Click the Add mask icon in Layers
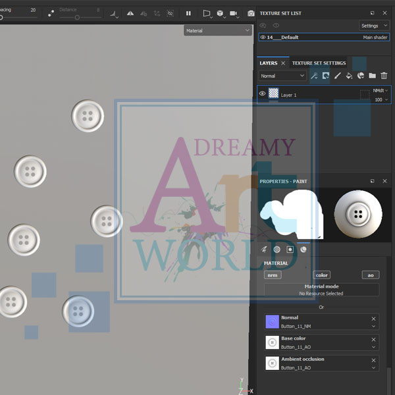Screen dimensions: 395x395 326,76
